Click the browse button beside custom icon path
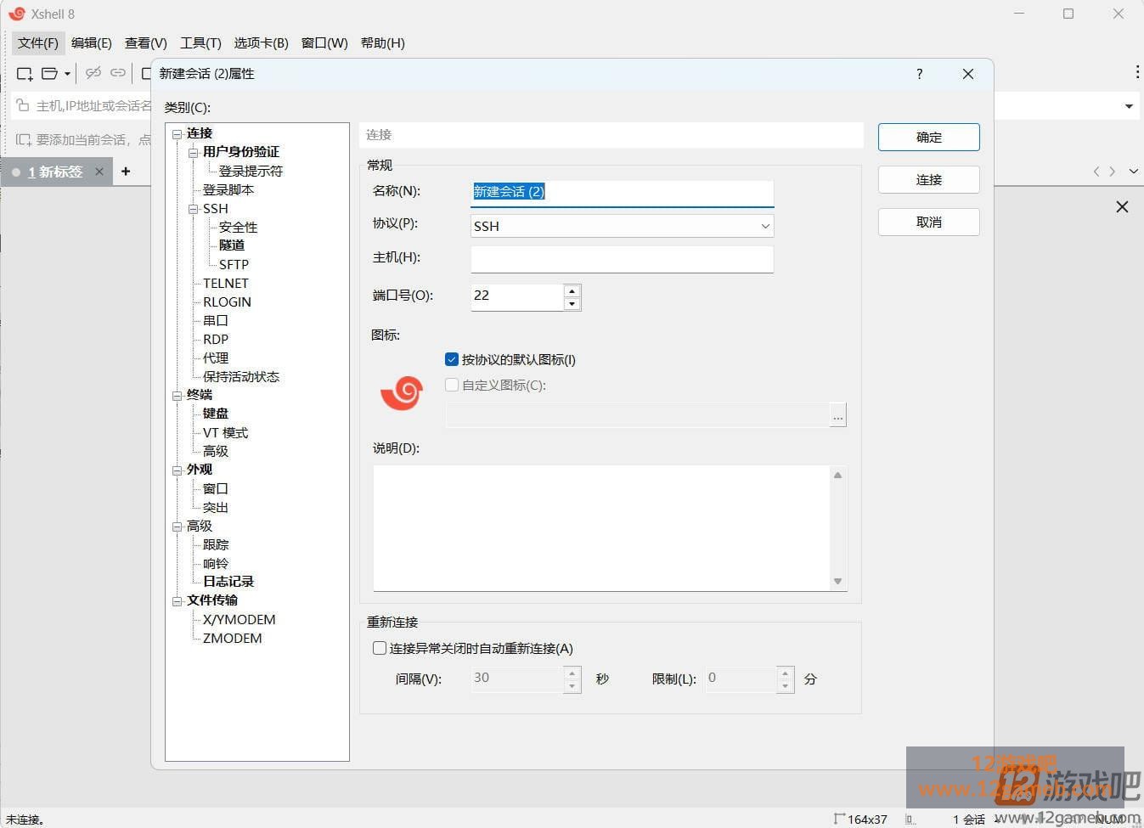 (838, 415)
